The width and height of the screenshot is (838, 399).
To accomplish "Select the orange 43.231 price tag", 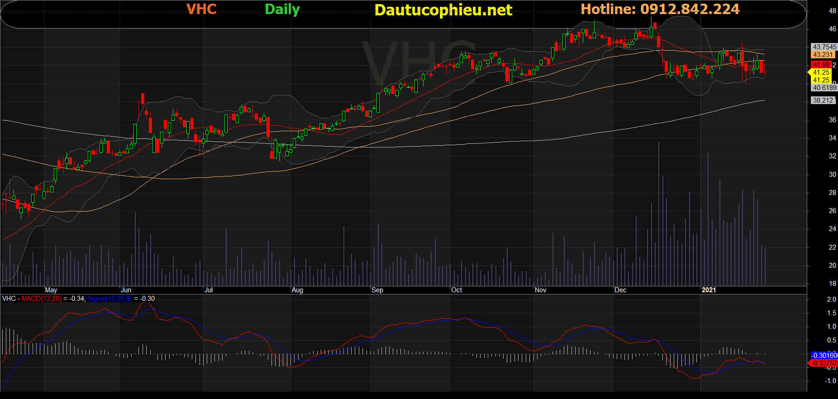I will (x=822, y=55).
